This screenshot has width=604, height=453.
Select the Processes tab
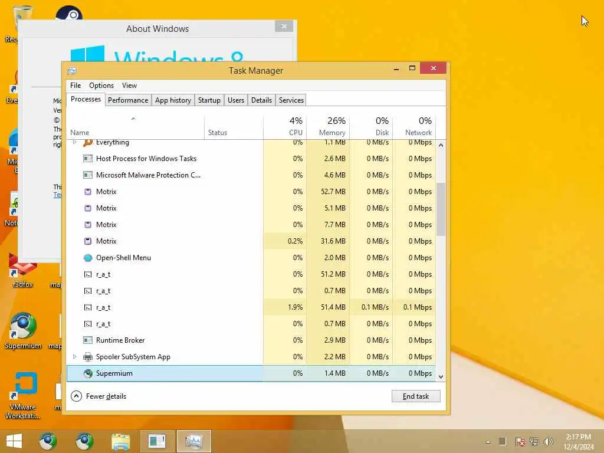86,99
